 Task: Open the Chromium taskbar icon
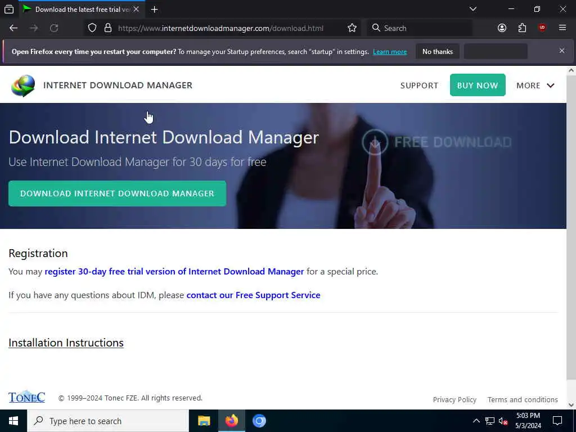tap(259, 421)
